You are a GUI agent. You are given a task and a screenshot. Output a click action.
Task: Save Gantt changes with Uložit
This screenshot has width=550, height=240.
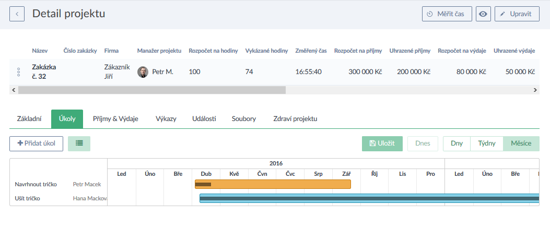click(x=382, y=143)
